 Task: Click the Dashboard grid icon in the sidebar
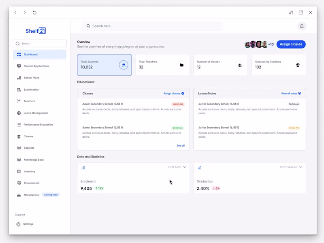(x=19, y=54)
